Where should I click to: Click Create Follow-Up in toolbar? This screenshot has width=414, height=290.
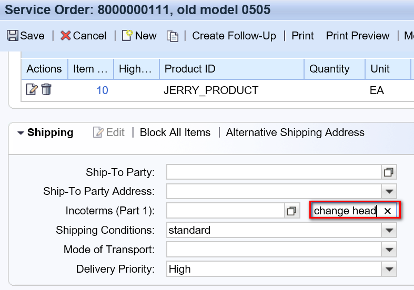click(x=234, y=36)
